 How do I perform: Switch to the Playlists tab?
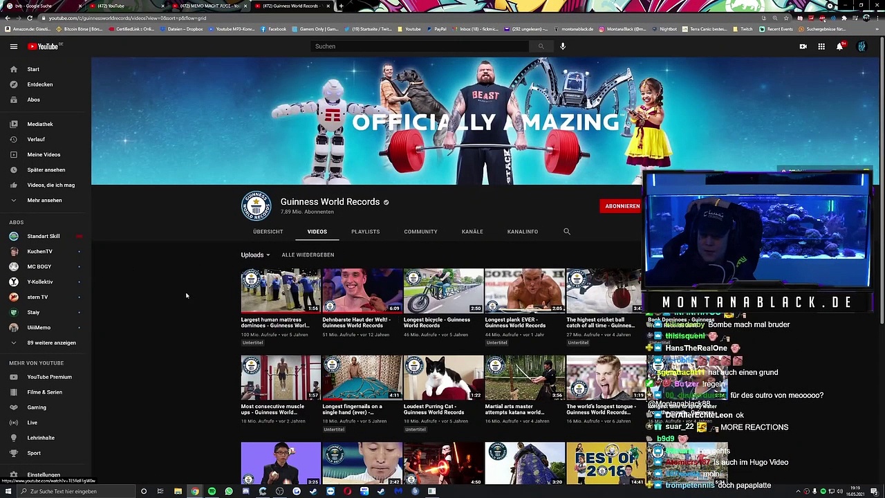click(365, 232)
